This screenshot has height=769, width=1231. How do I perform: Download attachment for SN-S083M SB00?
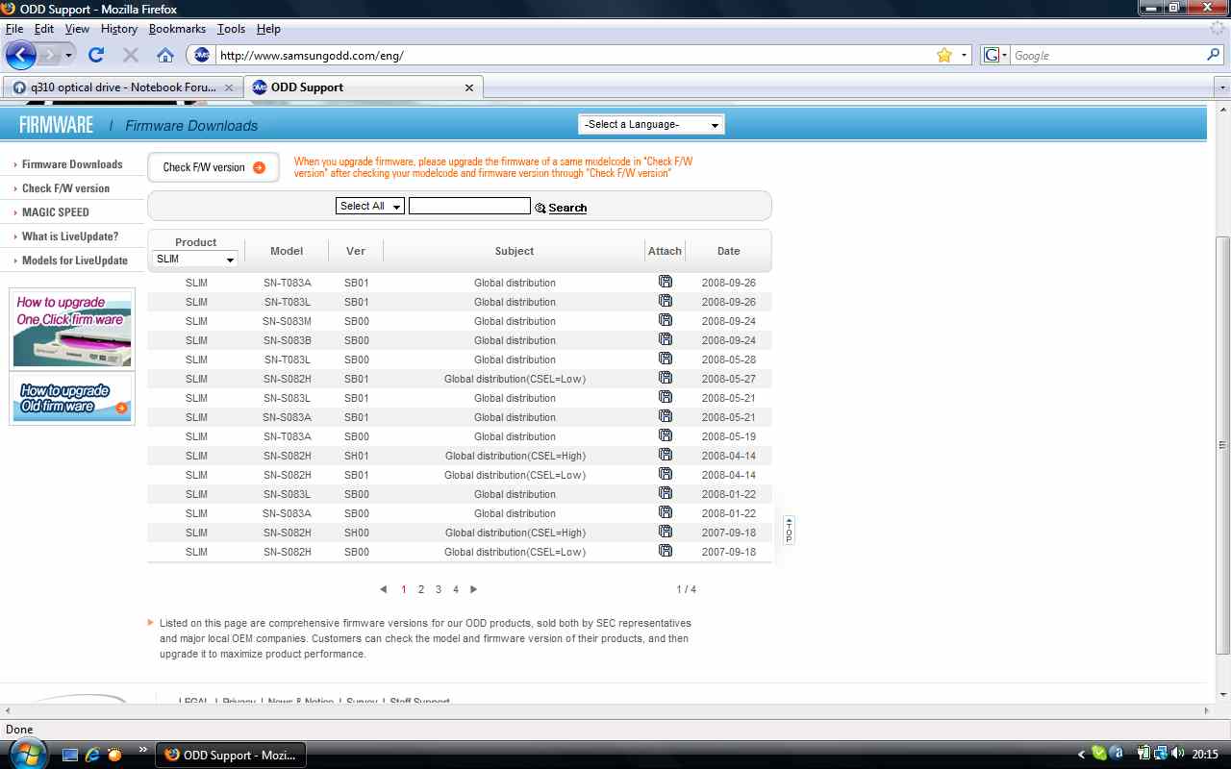tap(666, 320)
